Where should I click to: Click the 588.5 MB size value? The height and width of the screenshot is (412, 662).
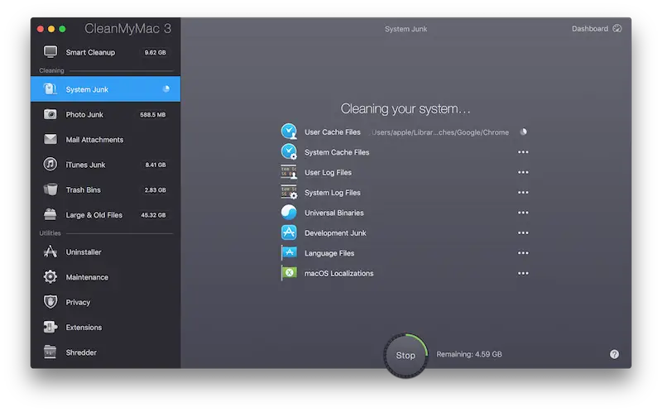click(x=153, y=114)
